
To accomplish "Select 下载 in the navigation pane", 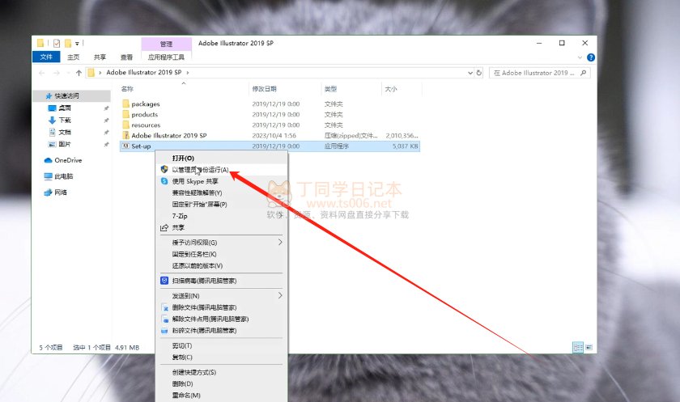I will [65, 120].
